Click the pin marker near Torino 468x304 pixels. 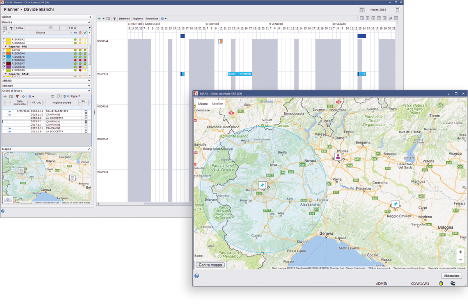click(x=262, y=185)
